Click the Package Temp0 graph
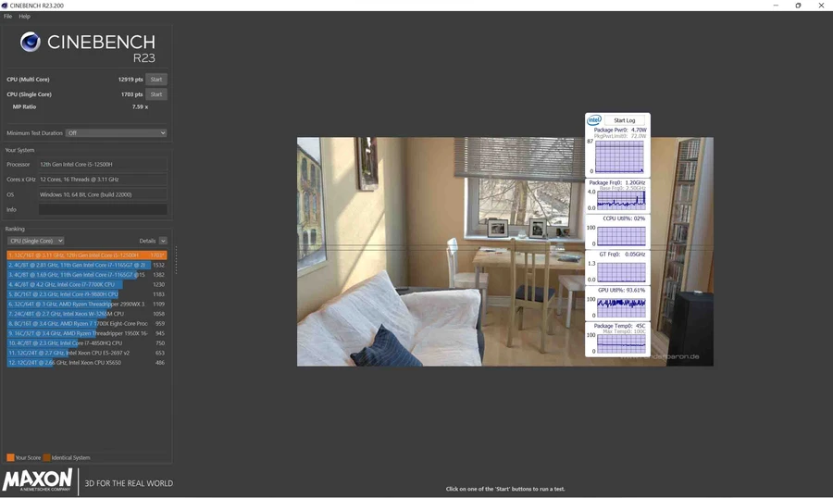833x498 pixels. pos(621,343)
